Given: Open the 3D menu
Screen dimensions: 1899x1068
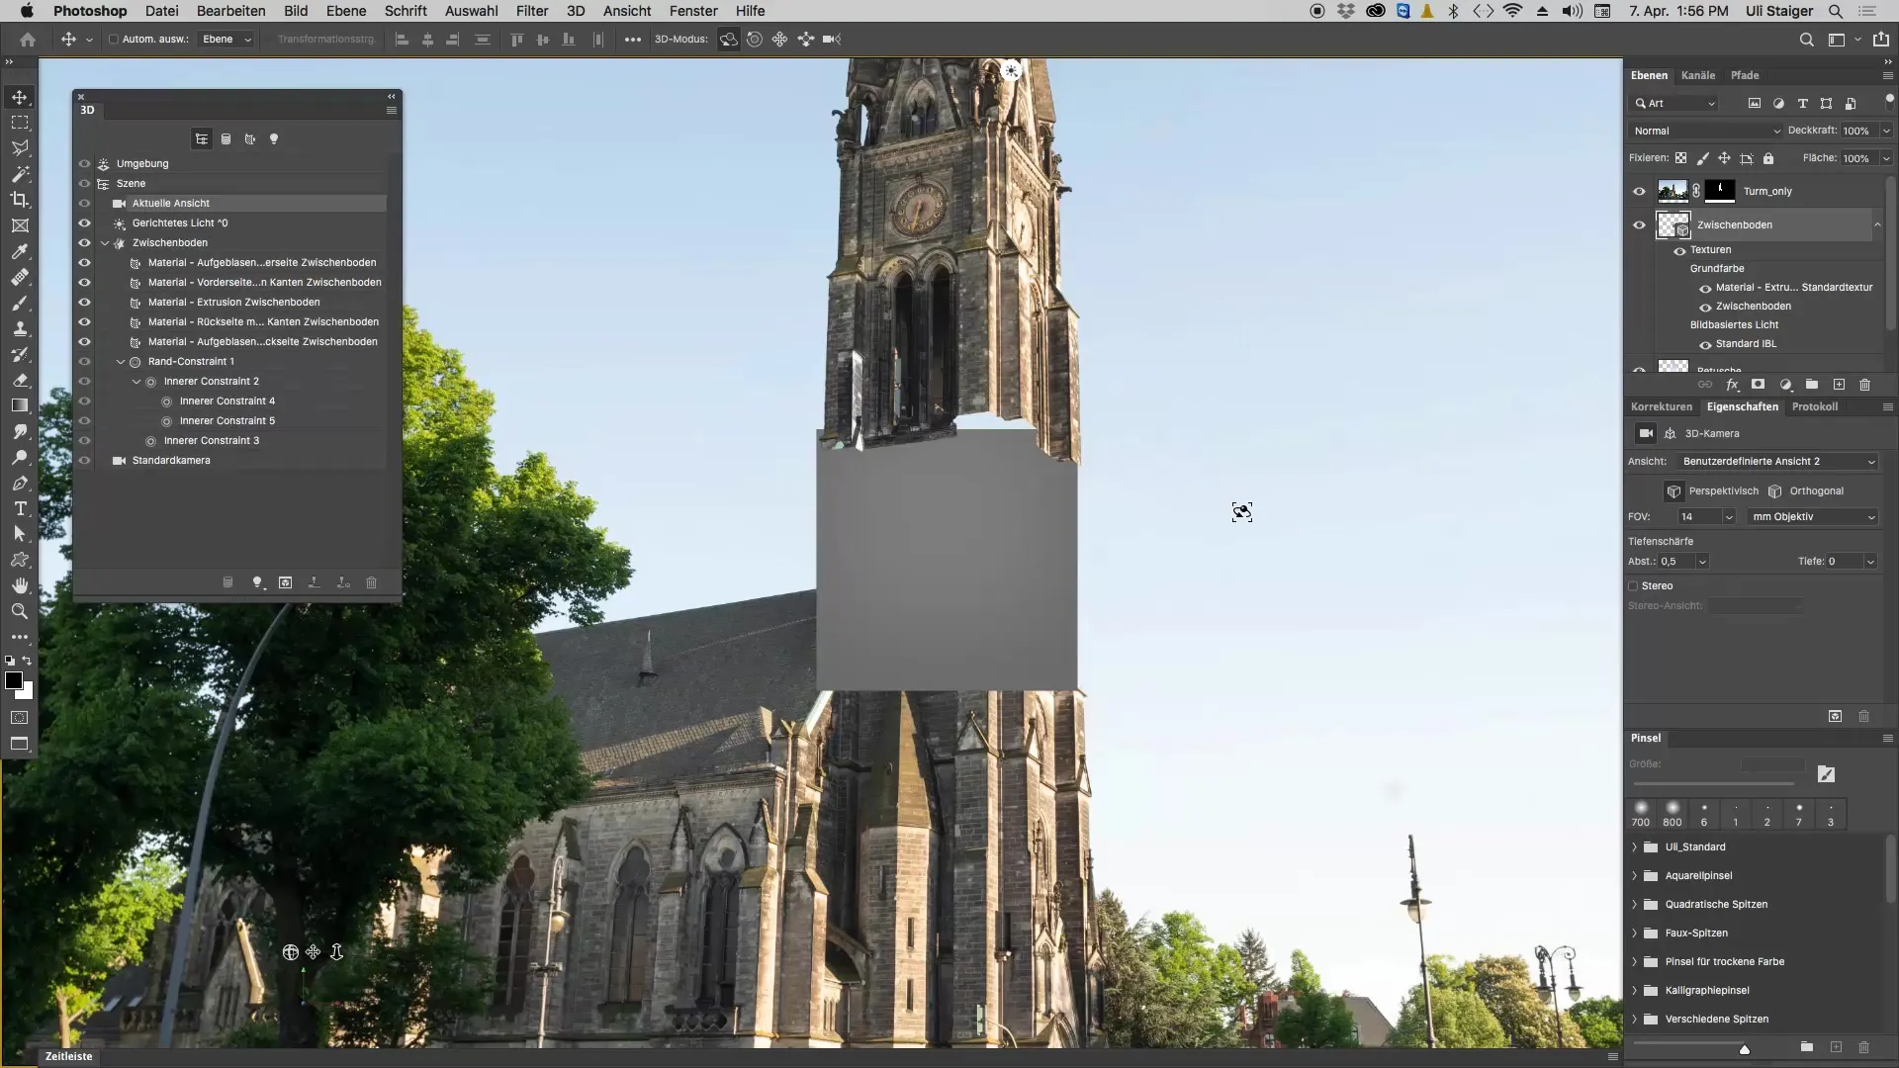Looking at the screenshot, I should click(576, 11).
